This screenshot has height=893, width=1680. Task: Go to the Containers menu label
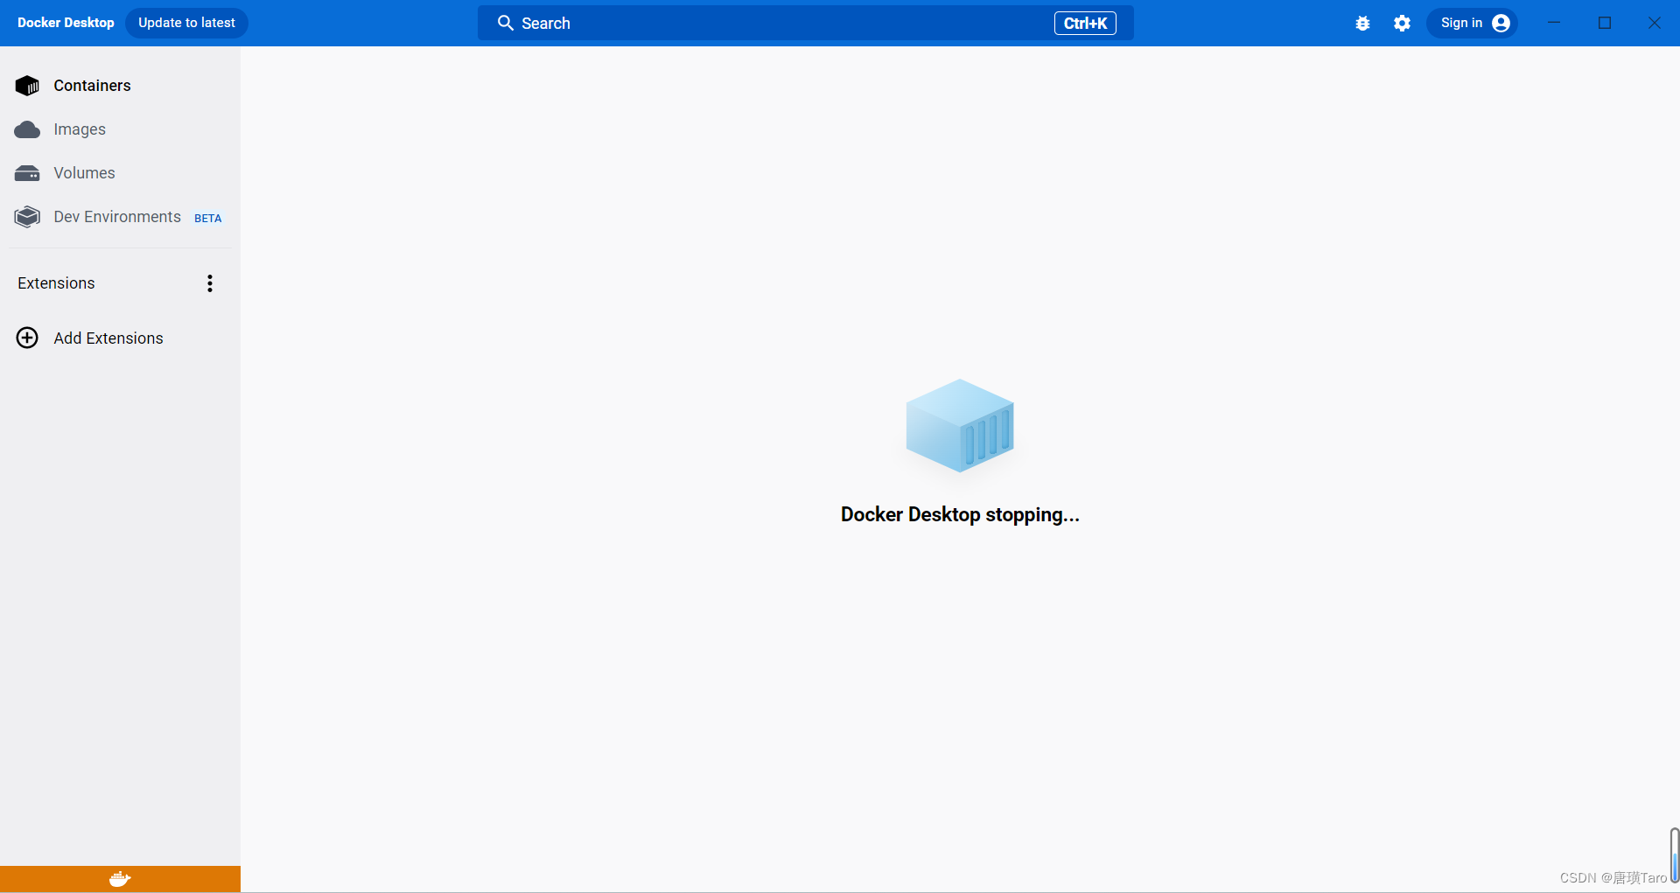(x=92, y=86)
